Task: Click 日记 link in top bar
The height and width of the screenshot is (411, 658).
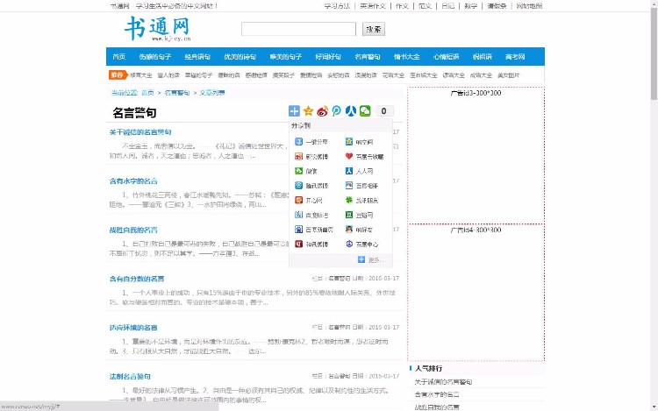Action: click(x=447, y=6)
